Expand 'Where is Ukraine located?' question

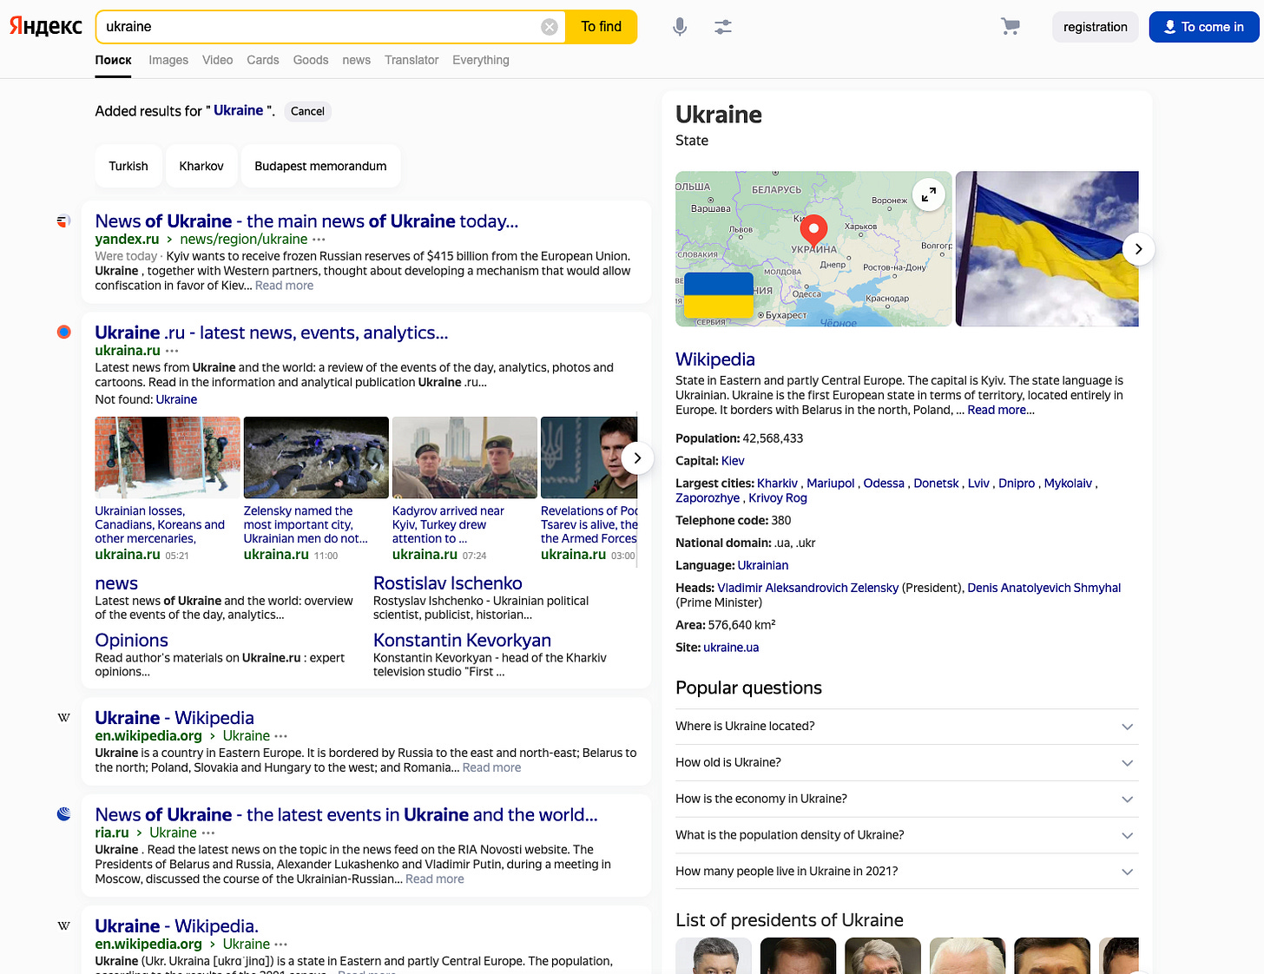(x=906, y=727)
